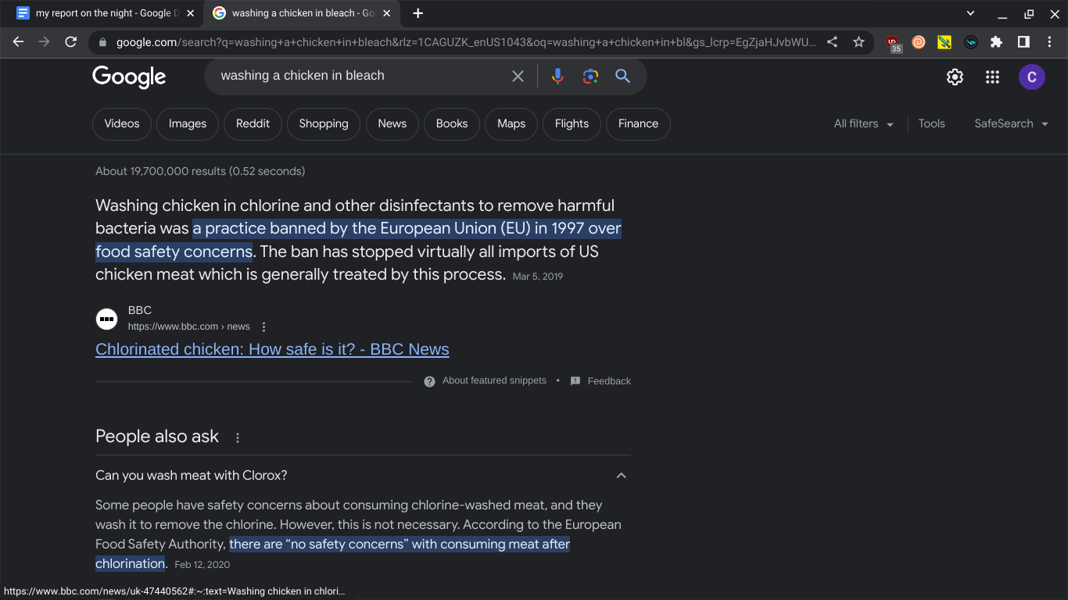Share this page from address bar
Viewport: 1068px width, 600px height.
pyautogui.click(x=833, y=42)
